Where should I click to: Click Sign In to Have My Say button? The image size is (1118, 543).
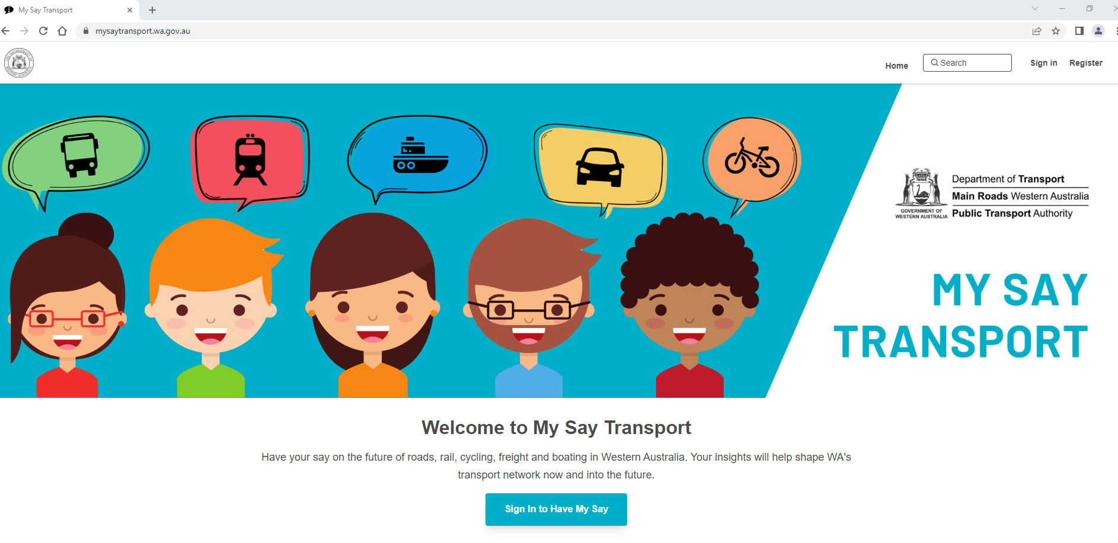pos(556,509)
